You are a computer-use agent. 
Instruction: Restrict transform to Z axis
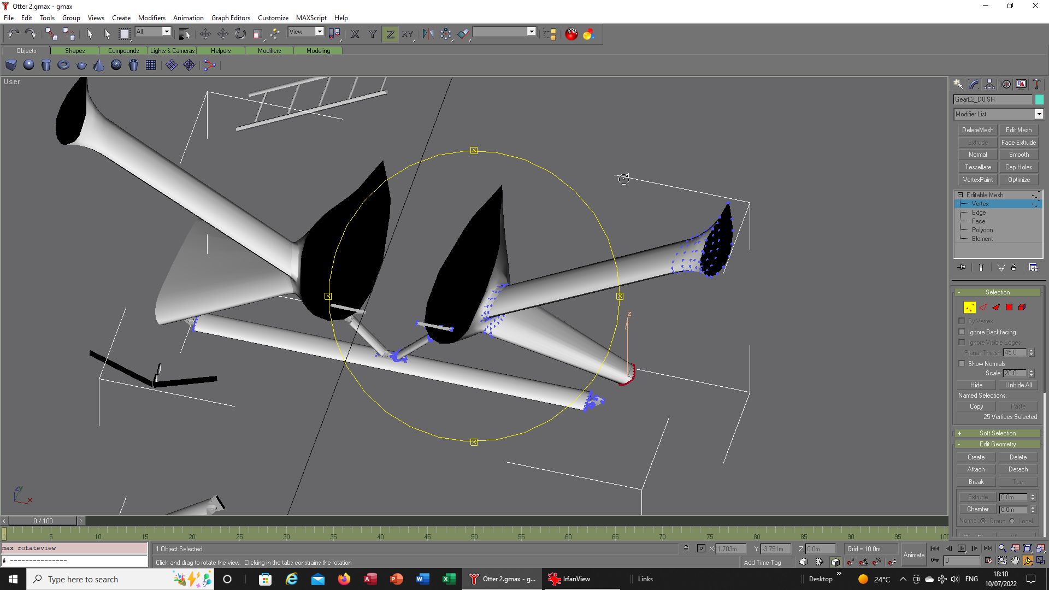pos(390,34)
